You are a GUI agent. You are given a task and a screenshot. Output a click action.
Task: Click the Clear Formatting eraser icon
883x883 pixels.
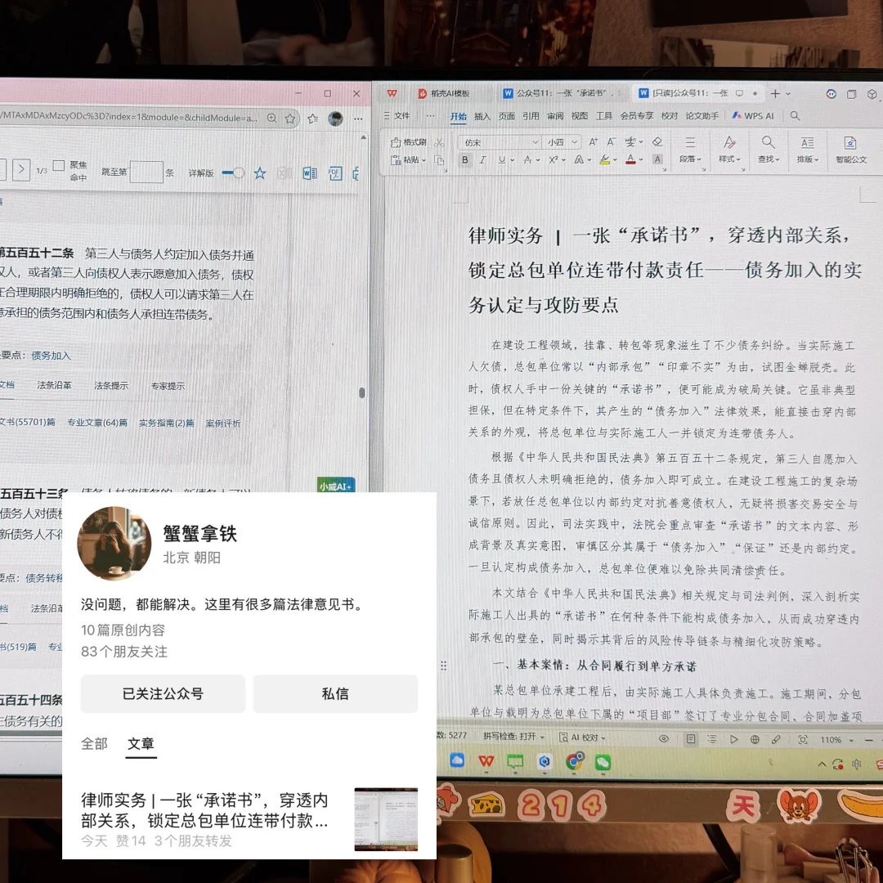click(x=657, y=142)
